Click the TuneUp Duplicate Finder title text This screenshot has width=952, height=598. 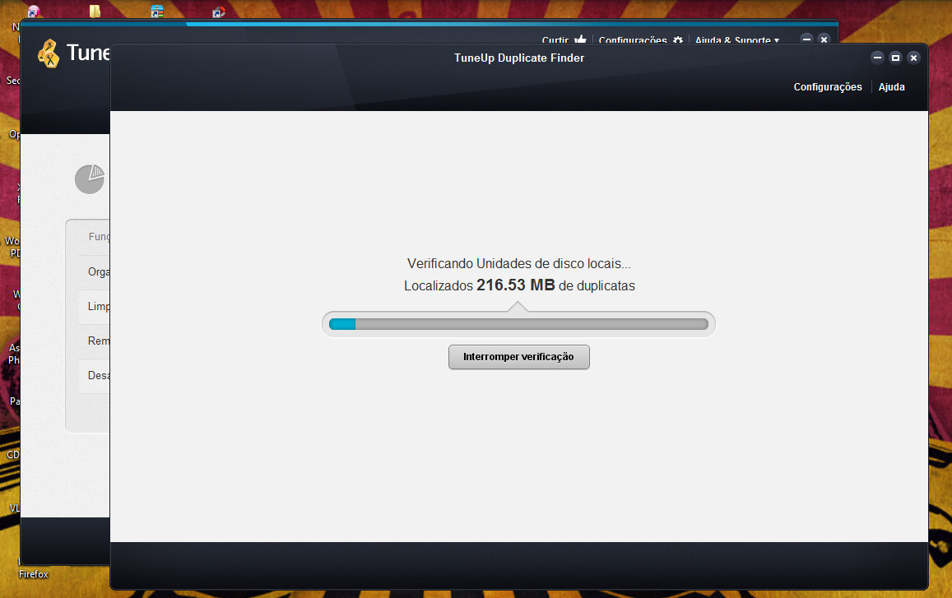(x=519, y=58)
